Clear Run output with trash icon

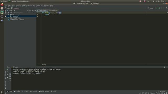point(10,81)
